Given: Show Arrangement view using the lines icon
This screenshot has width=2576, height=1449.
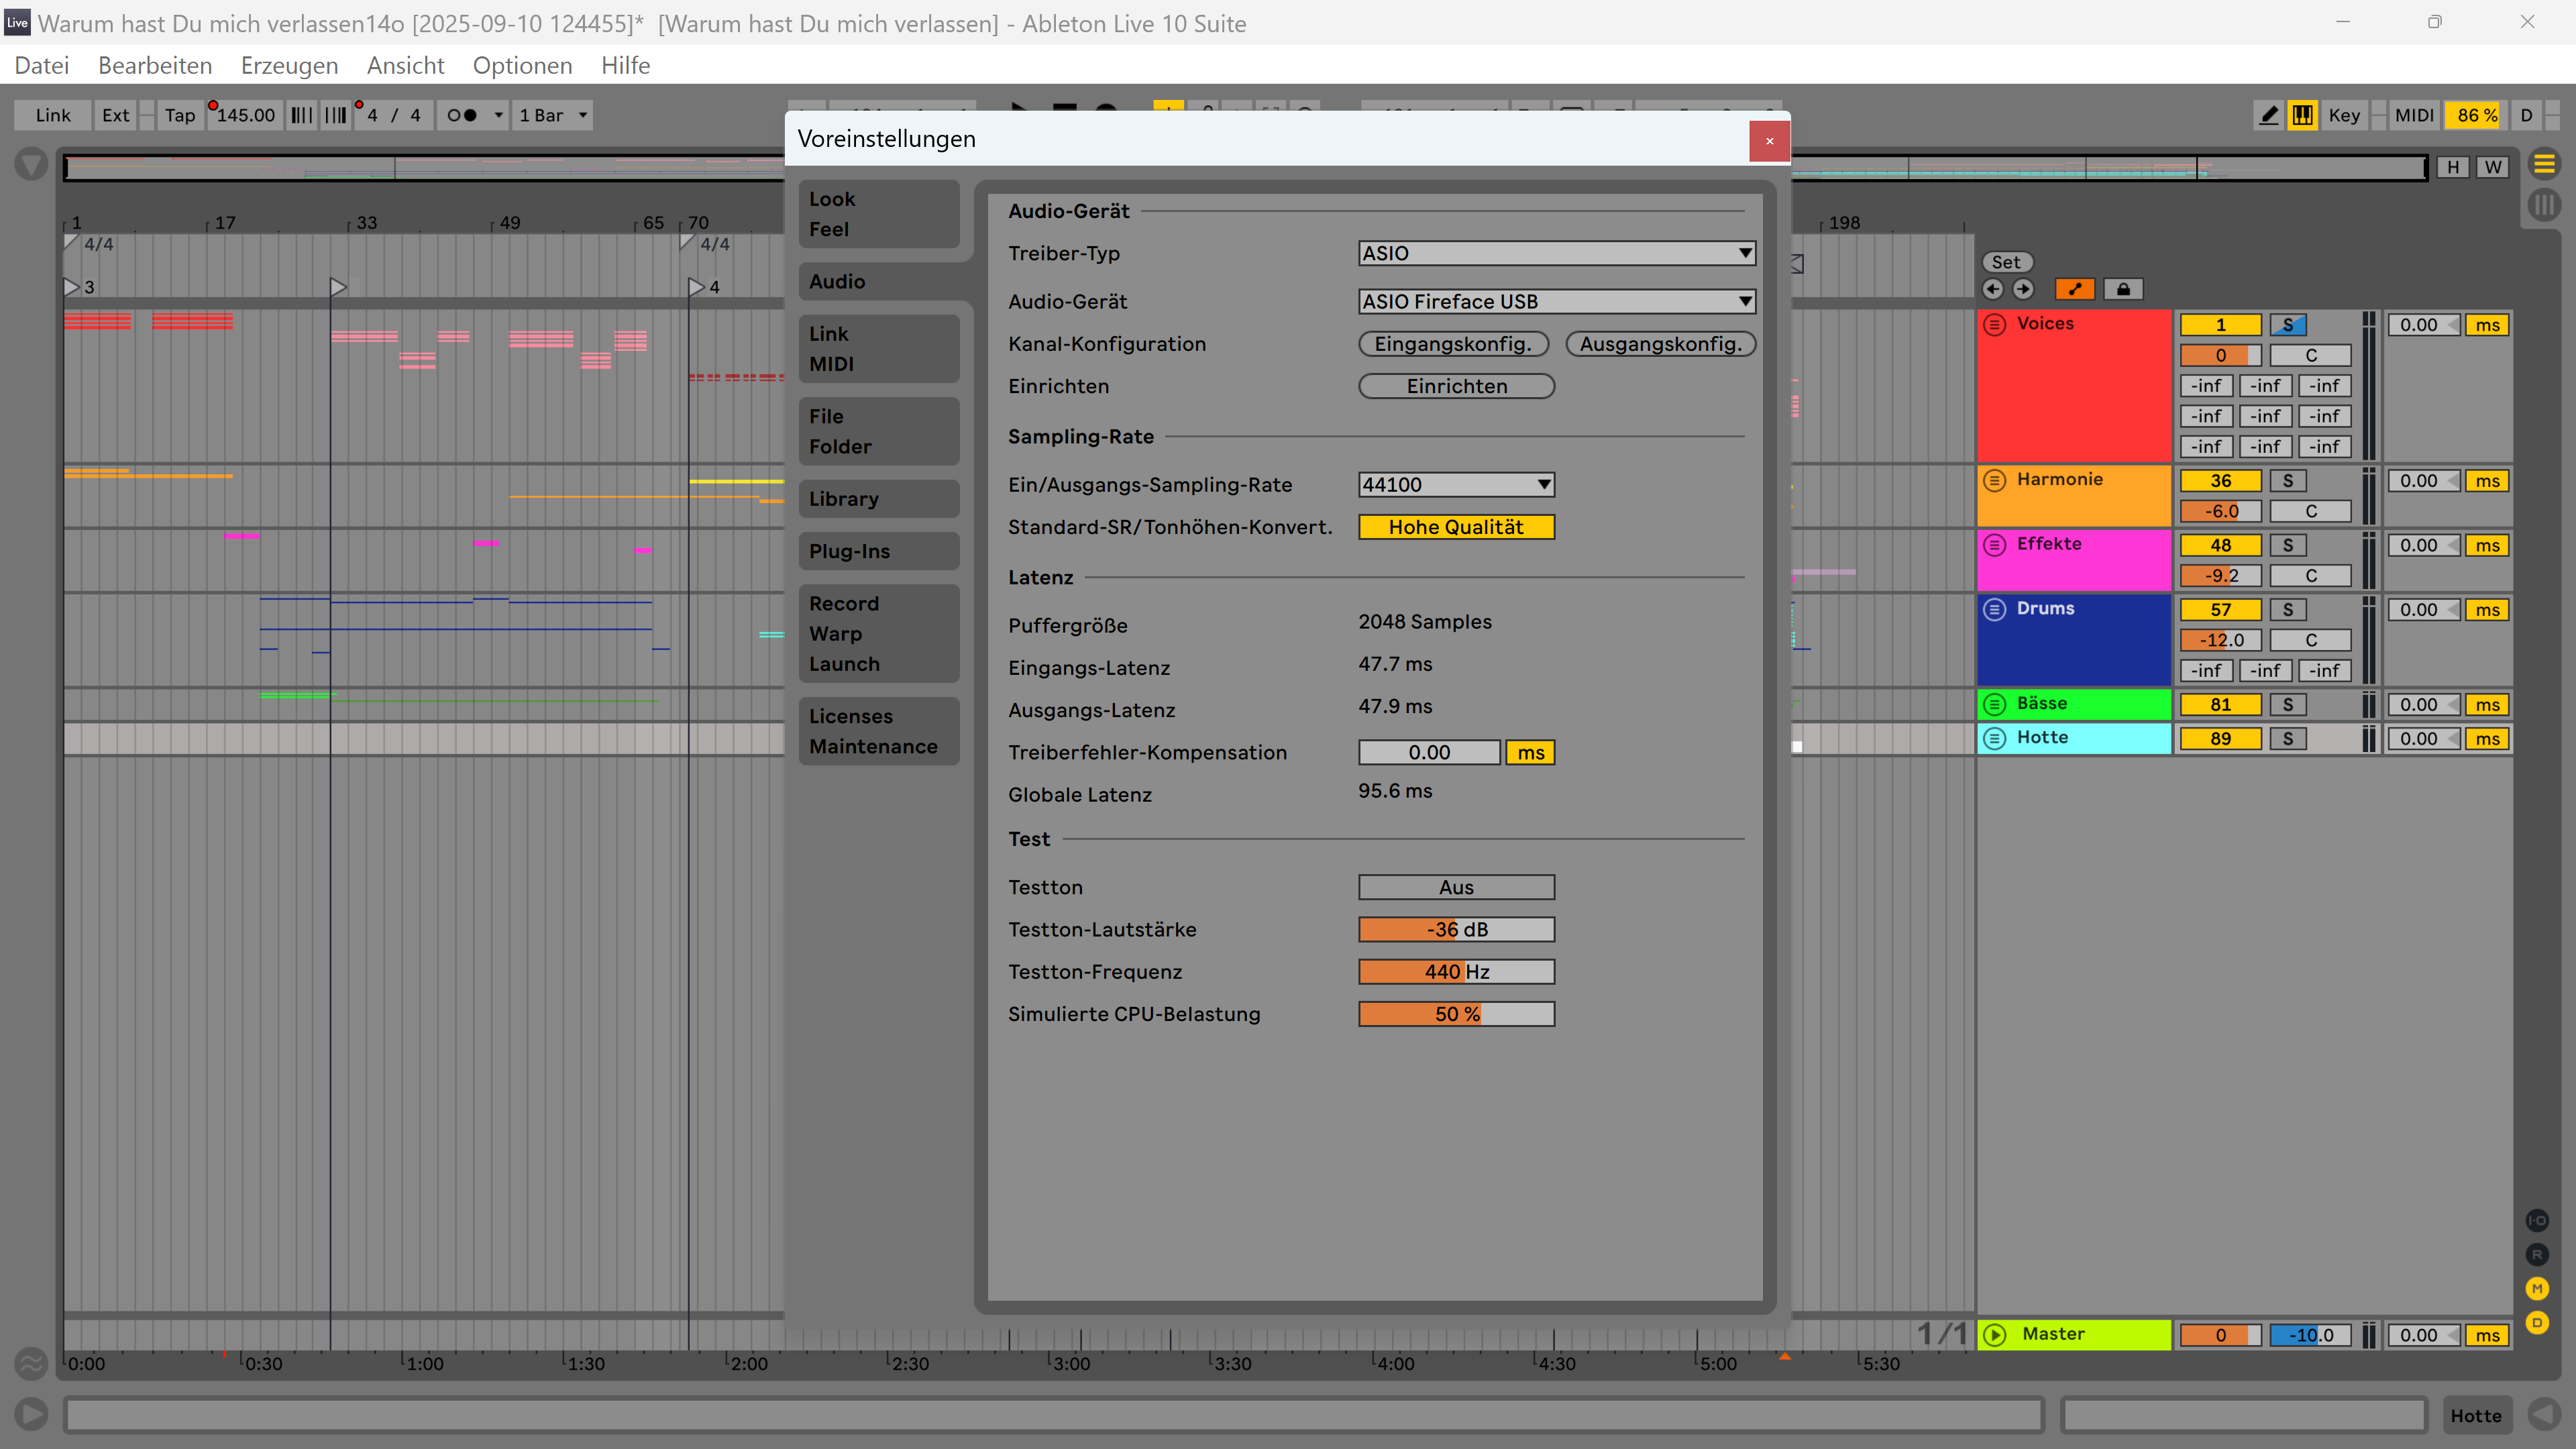Looking at the screenshot, I should 2544,163.
